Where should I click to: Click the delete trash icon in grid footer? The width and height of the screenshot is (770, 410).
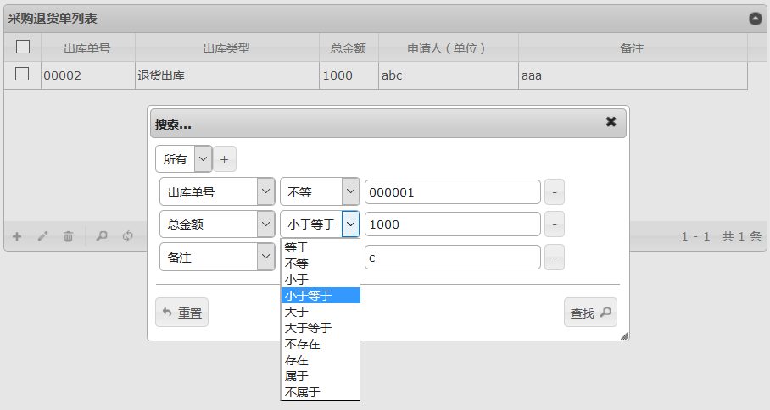(x=68, y=236)
